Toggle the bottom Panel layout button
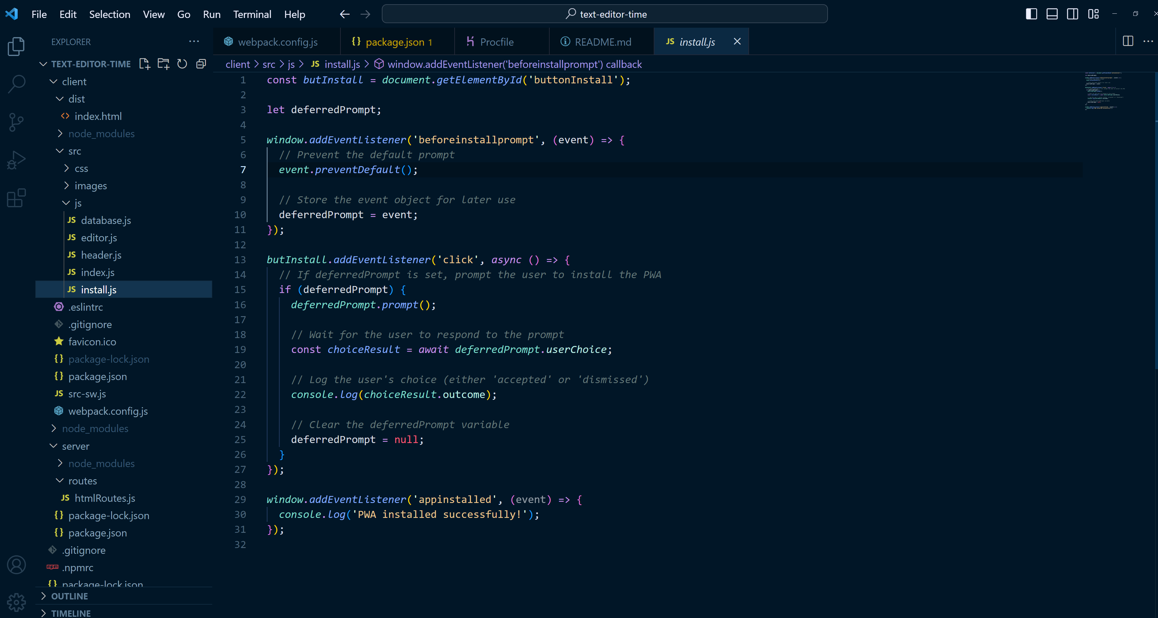The height and width of the screenshot is (618, 1158). coord(1052,14)
